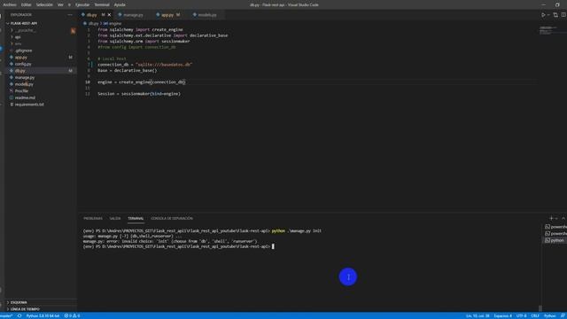
Task: Expand the LÍNEA DE TIEMPO section
Action: point(25,309)
